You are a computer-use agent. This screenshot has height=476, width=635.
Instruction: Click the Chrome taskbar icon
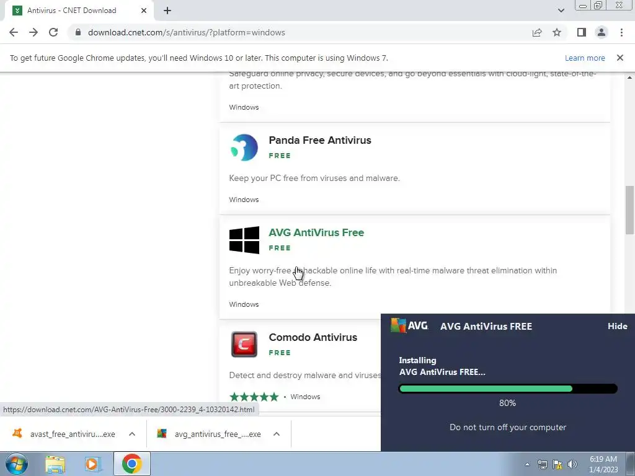(131, 464)
